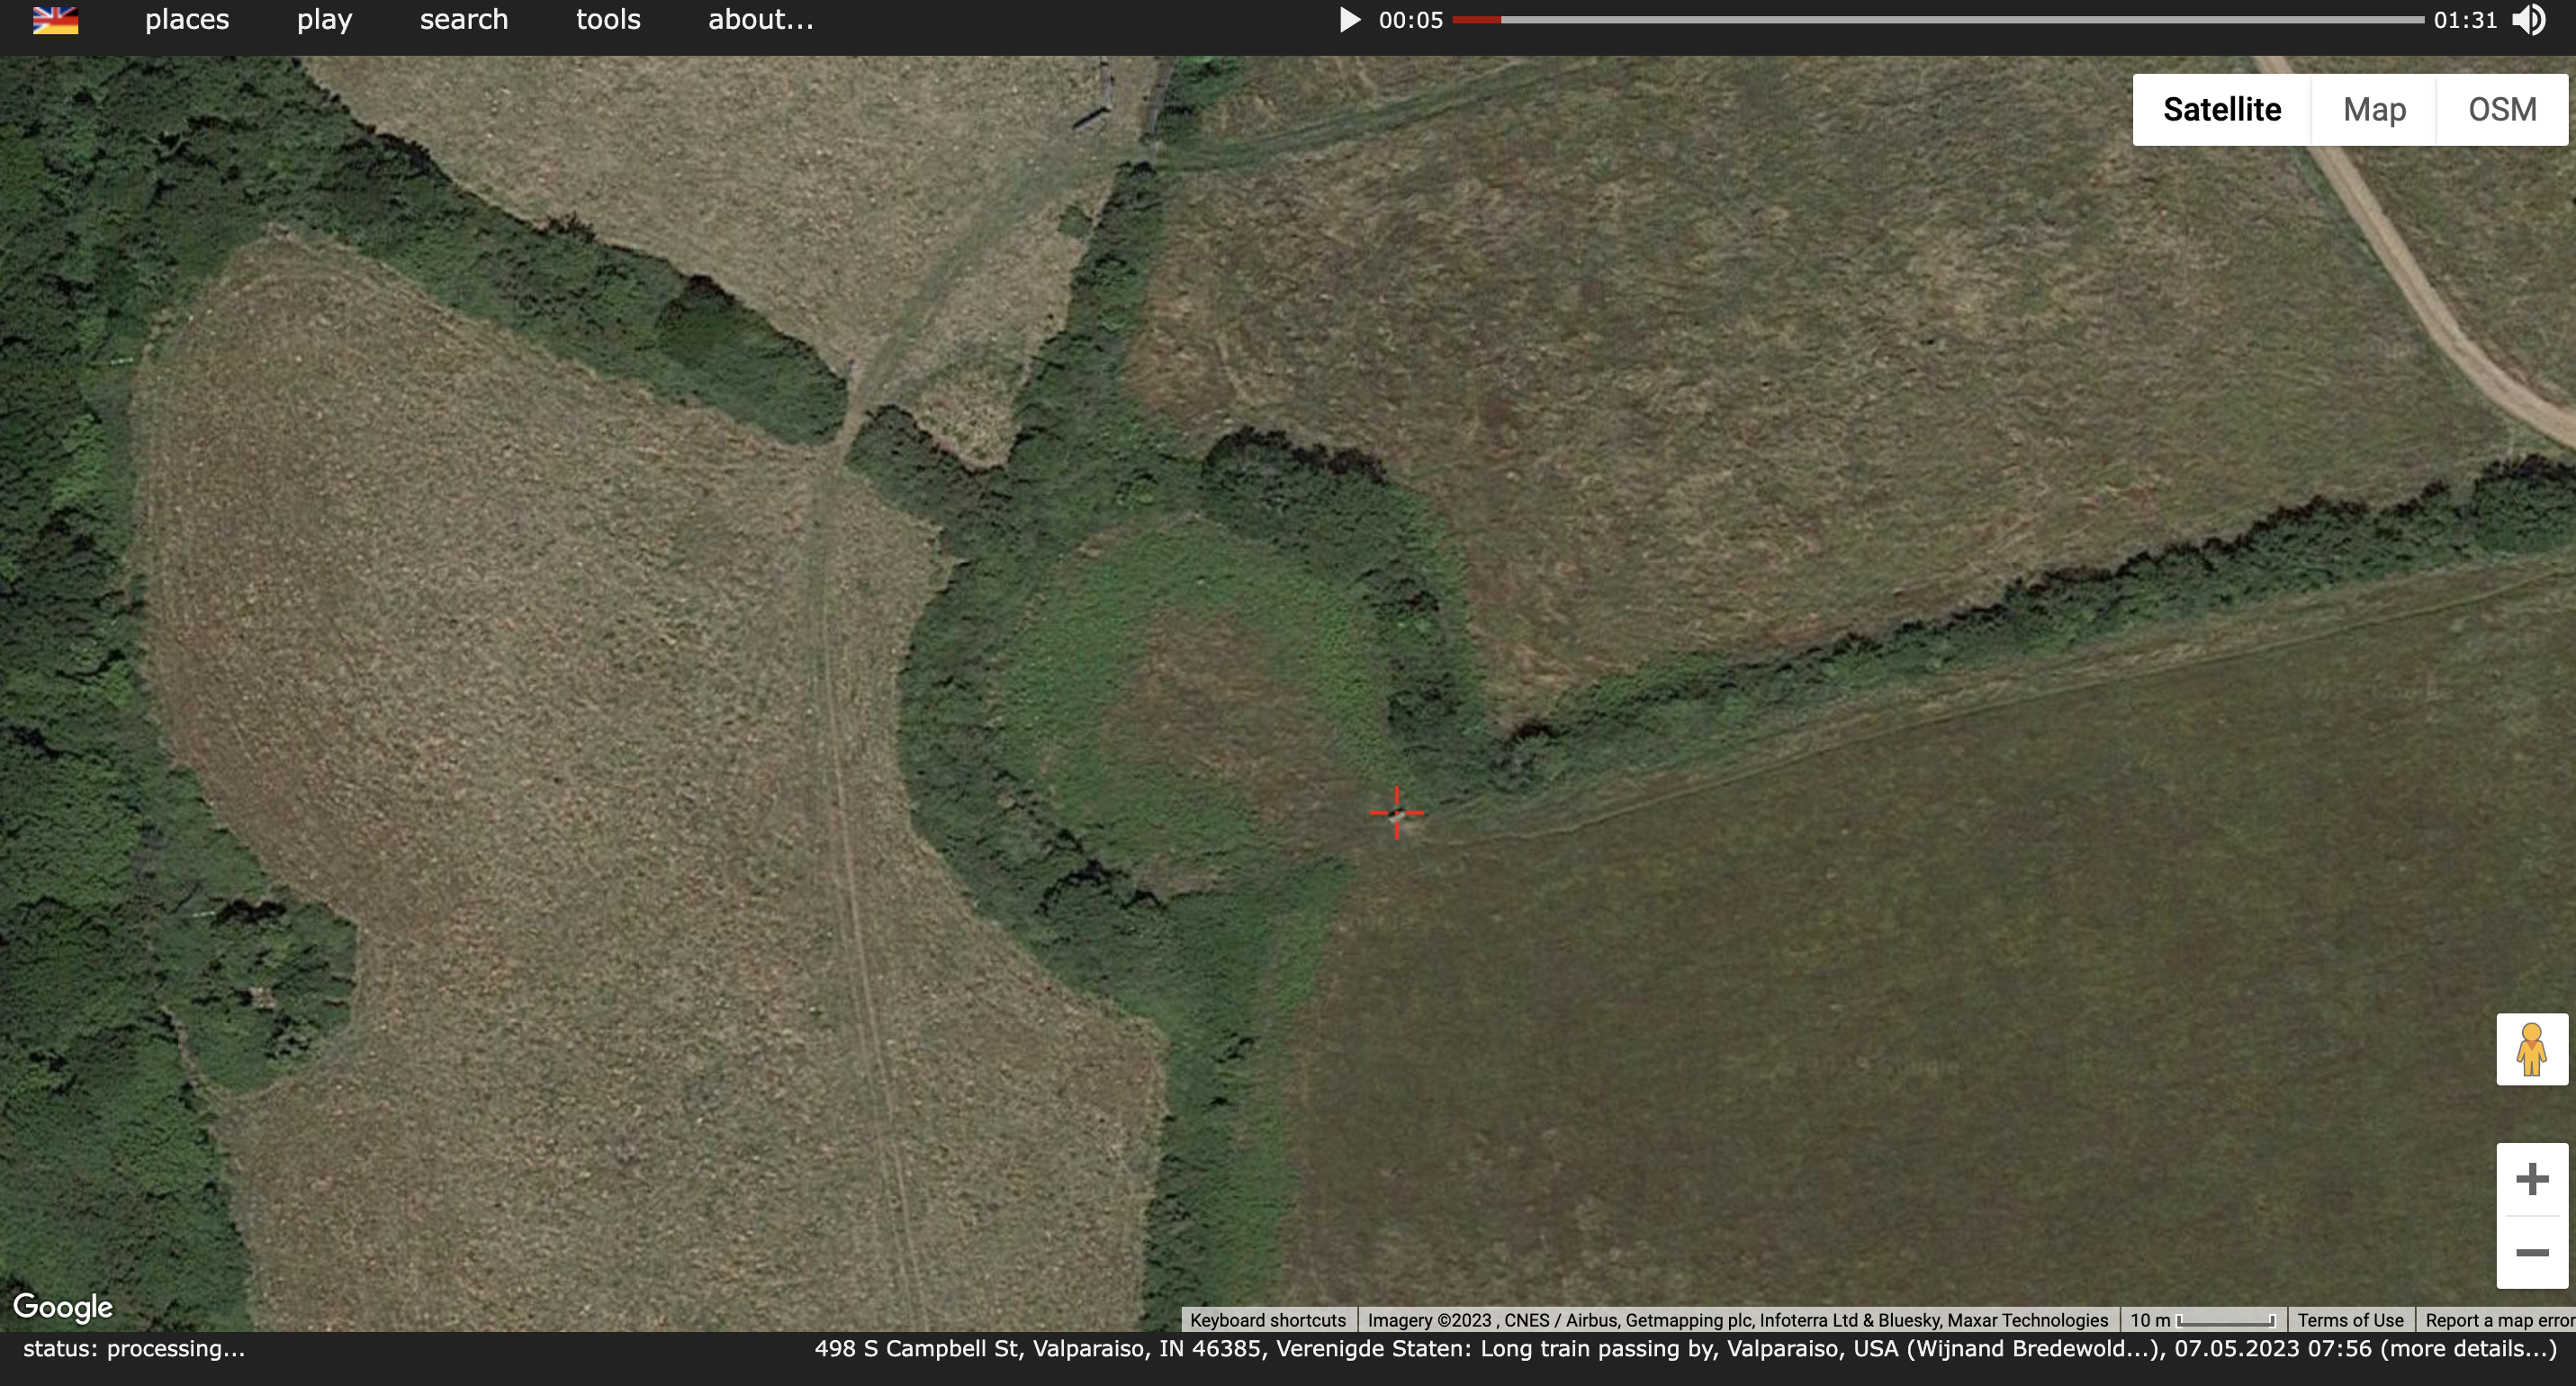Screen dimensions: 2576x1386
Task: Open the about... menu
Action: 760,20
